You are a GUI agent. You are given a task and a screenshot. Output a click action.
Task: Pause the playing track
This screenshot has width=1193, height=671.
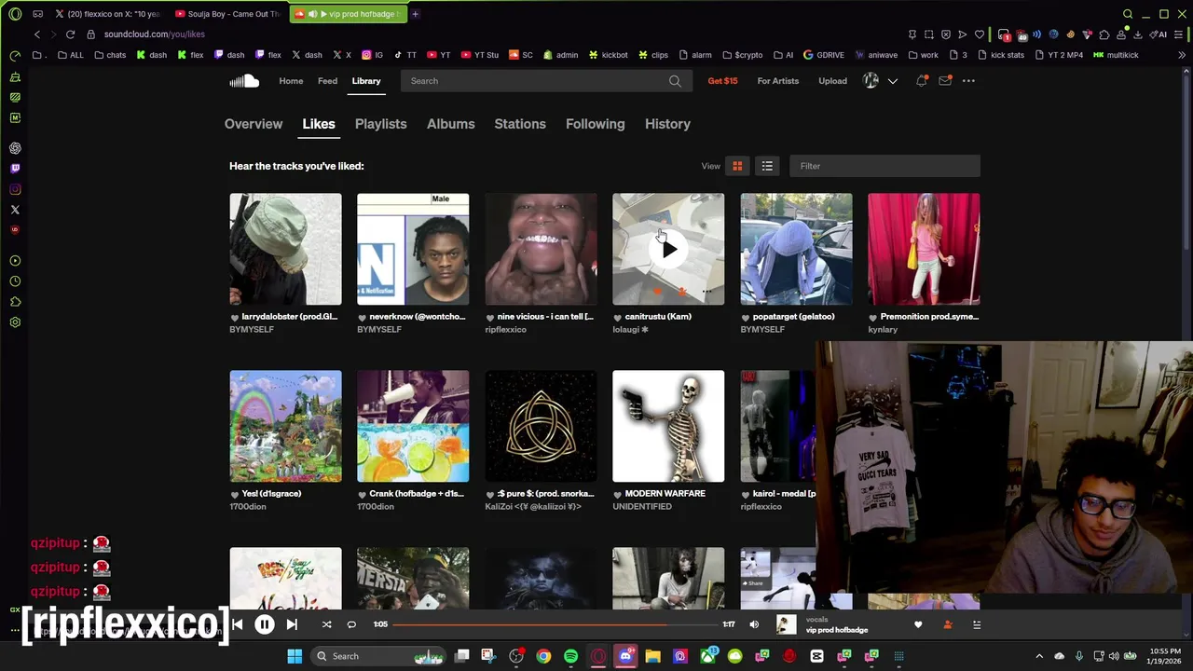[x=265, y=624]
